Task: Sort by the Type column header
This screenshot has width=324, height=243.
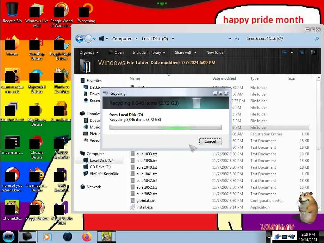Action: [x=254, y=78]
